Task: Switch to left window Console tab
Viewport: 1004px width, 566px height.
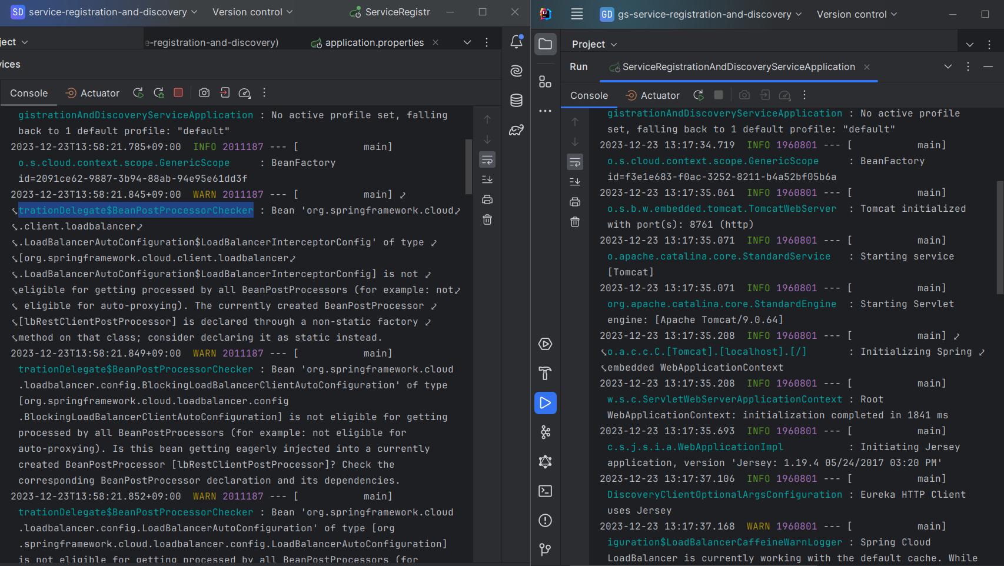Action: tap(29, 93)
